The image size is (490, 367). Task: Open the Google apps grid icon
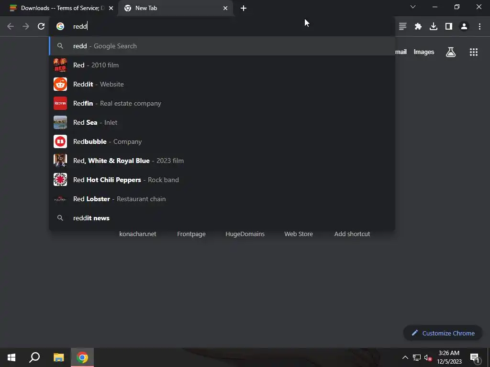pyautogui.click(x=473, y=52)
